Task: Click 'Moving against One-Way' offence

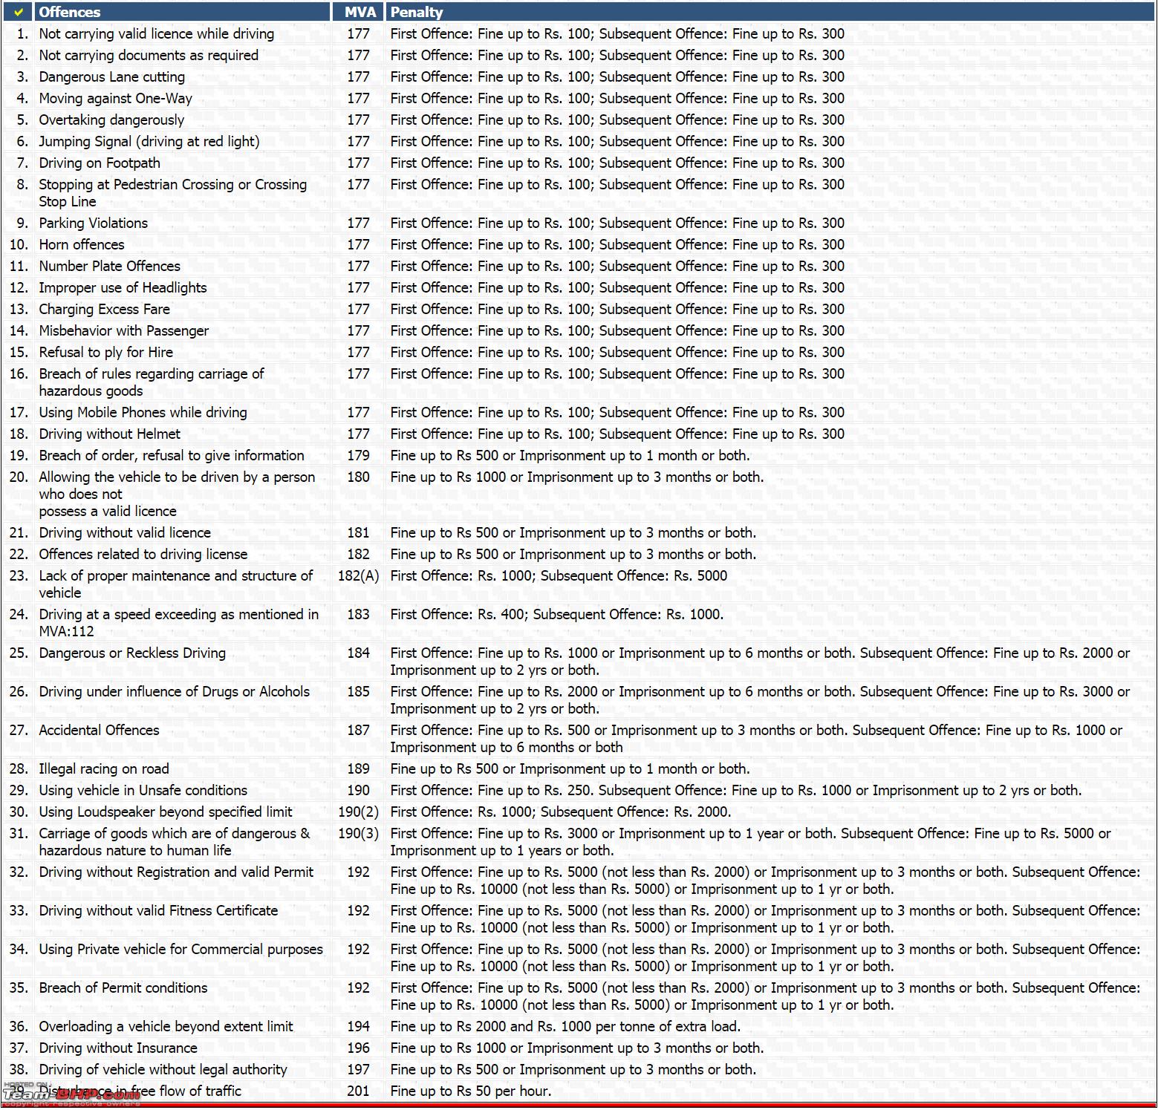Action: point(116,98)
